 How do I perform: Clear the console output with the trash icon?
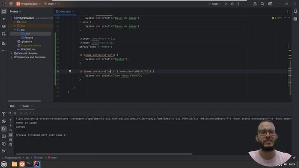11,145
